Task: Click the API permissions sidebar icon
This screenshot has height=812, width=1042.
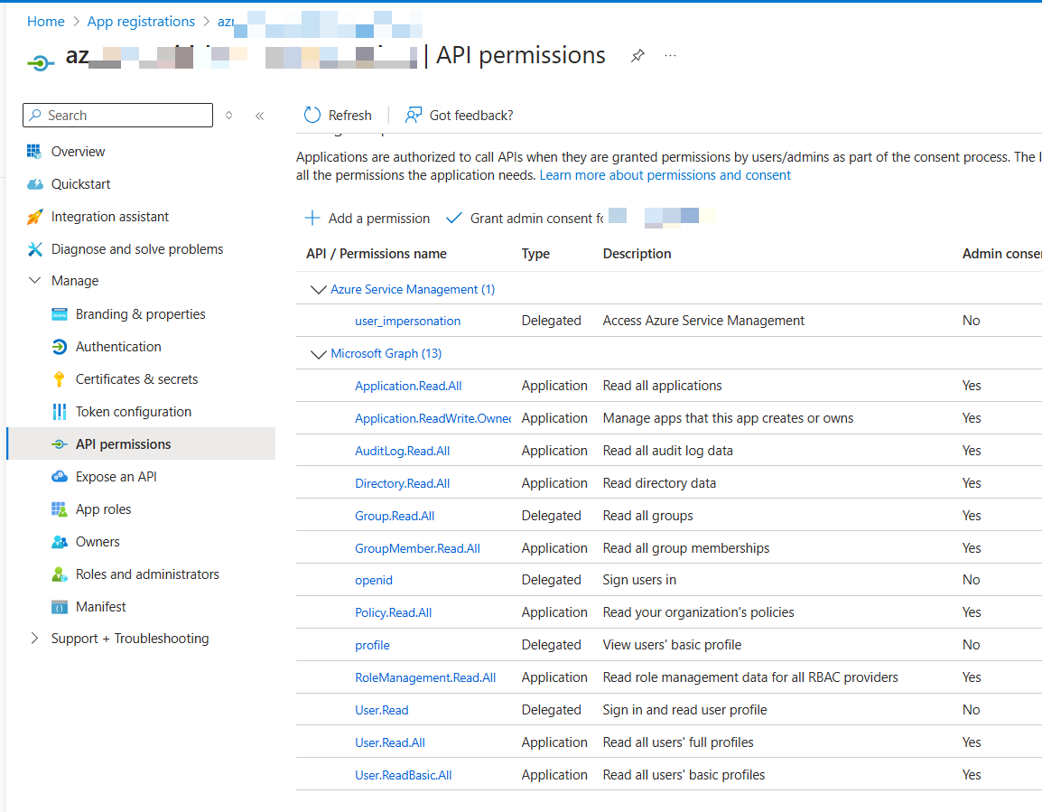Action: (60, 444)
